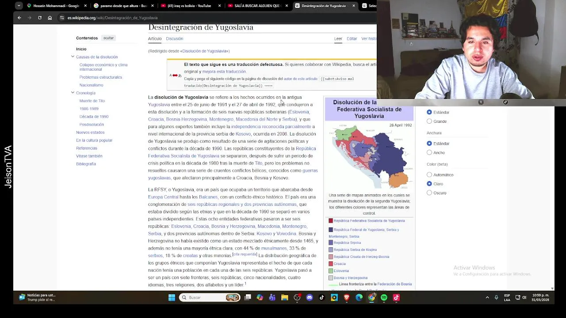The image size is (566, 318).
Task: Open the Discusión tab
Action: pos(174,39)
